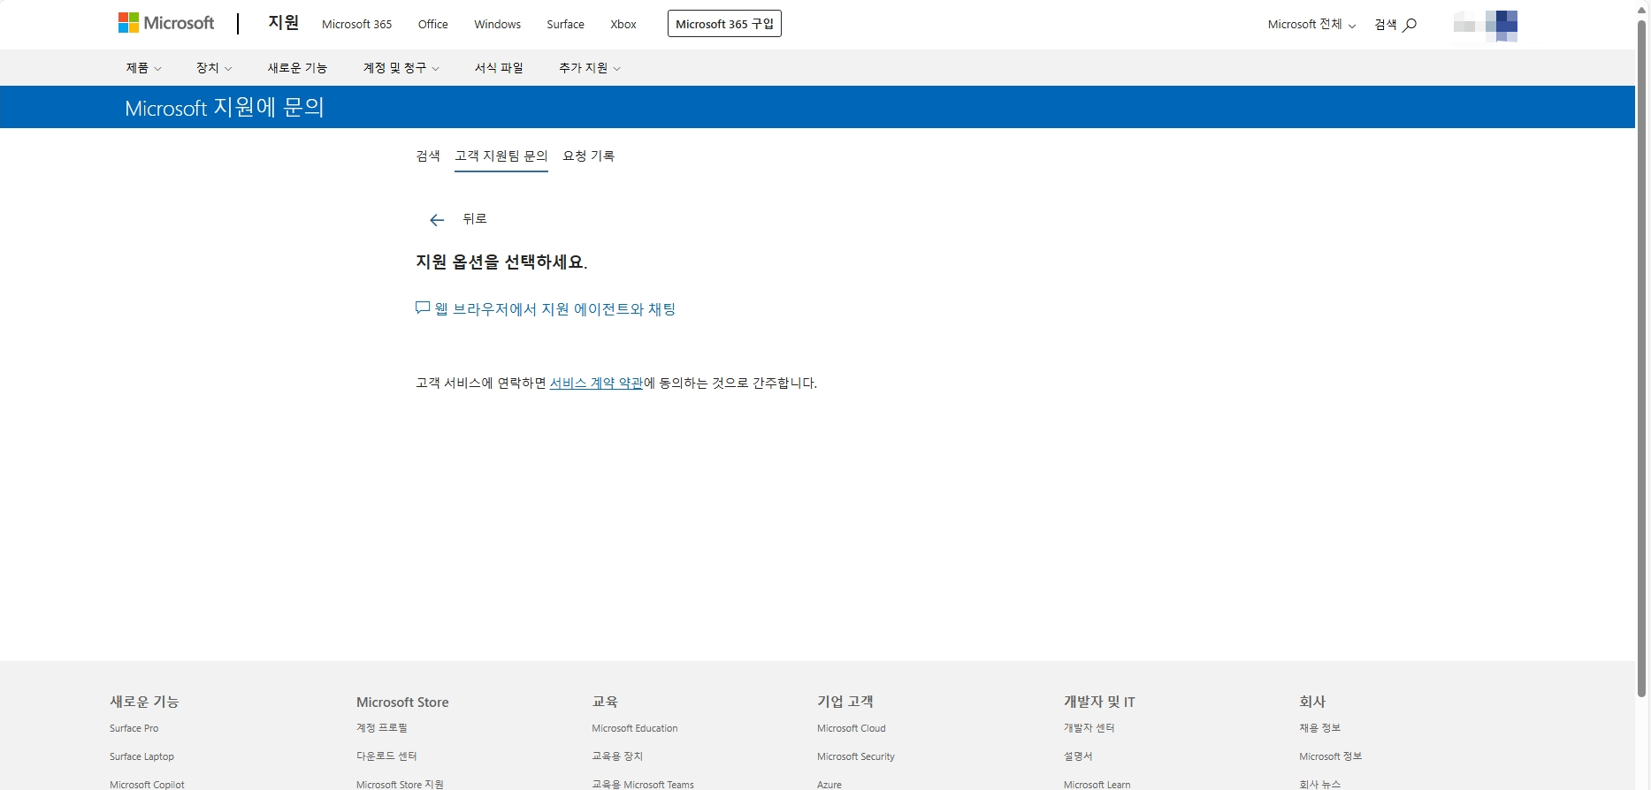Switch to the 요청 기록 tab
Image resolution: width=1651 pixels, height=790 pixels.
click(589, 156)
